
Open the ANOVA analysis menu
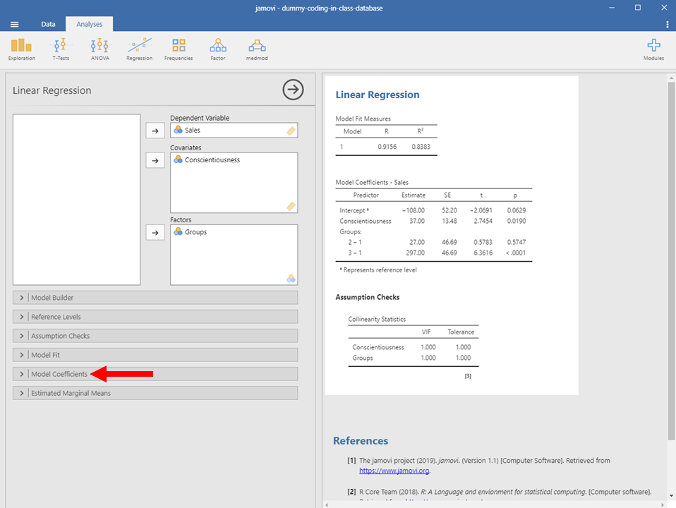point(99,49)
